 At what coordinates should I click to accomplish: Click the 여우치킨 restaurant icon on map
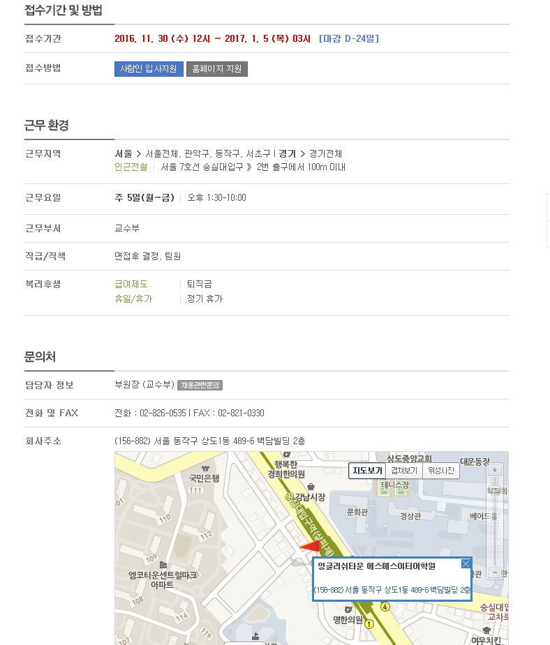coord(486,630)
